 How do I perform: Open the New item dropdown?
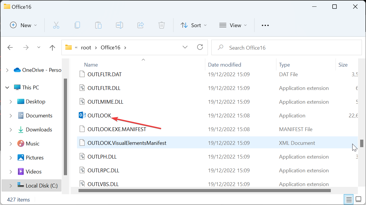point(23,25)
